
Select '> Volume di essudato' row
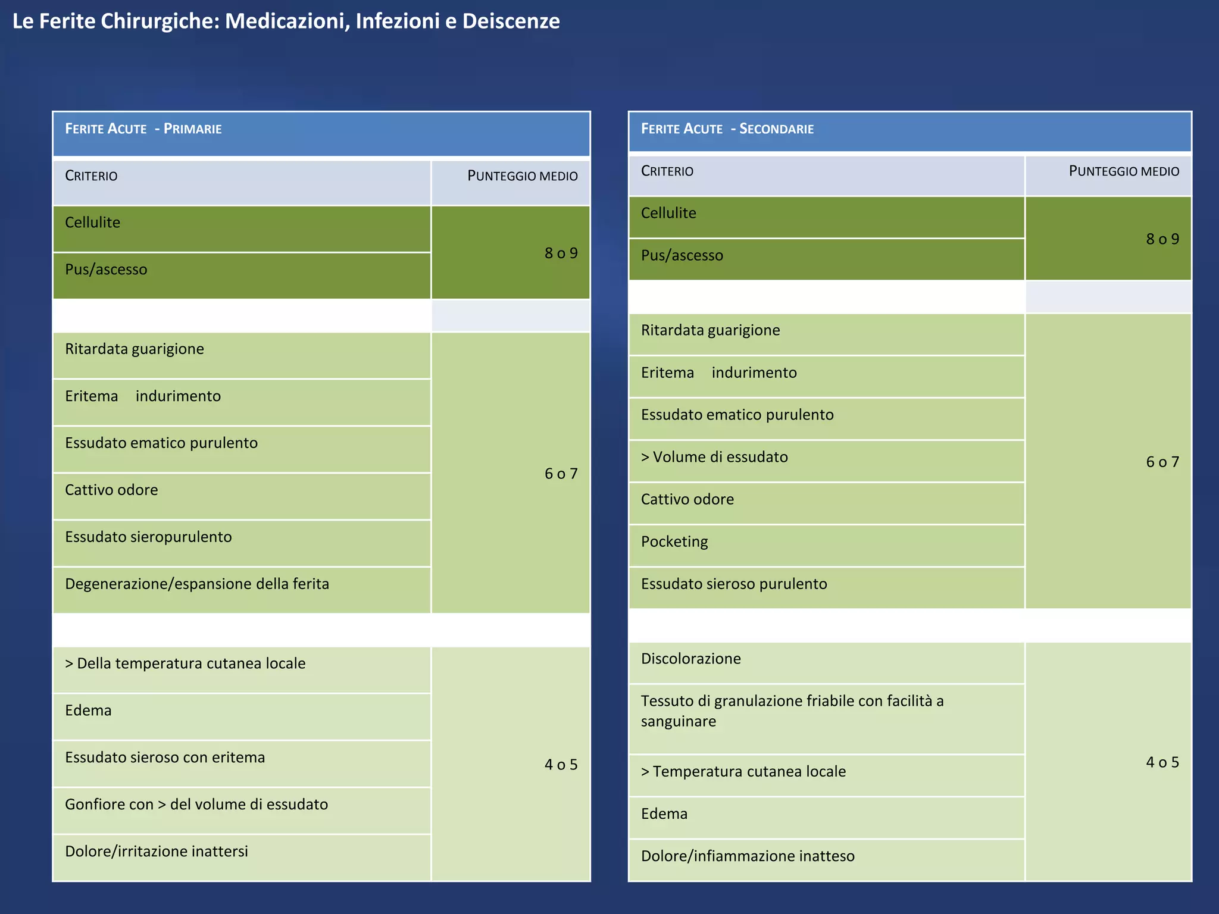click(827, 461)
